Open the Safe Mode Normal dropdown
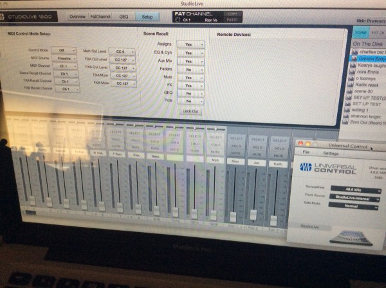This screenshot has width=386, height=288. click(x=353, y=206)
